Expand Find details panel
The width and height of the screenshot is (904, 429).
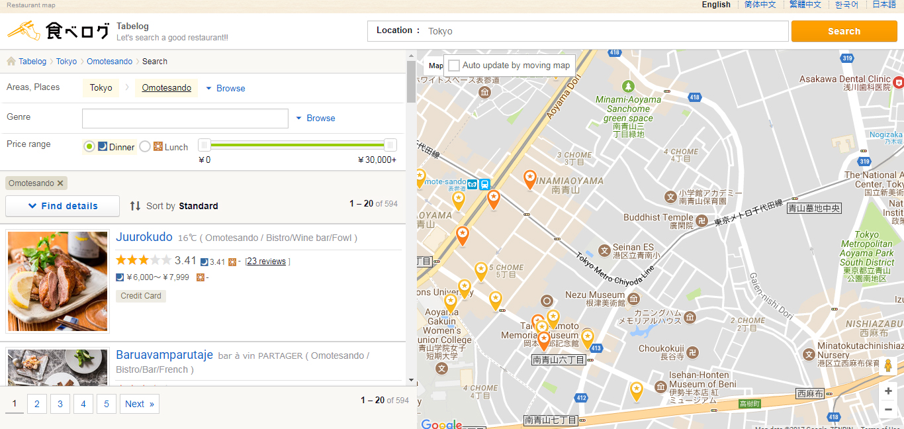tap(63, 206)
